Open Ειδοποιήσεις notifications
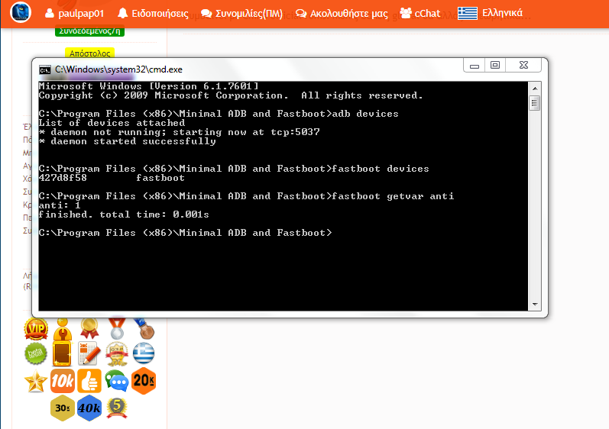The width and height of the screenshot is (609, 429). [153, 14]
